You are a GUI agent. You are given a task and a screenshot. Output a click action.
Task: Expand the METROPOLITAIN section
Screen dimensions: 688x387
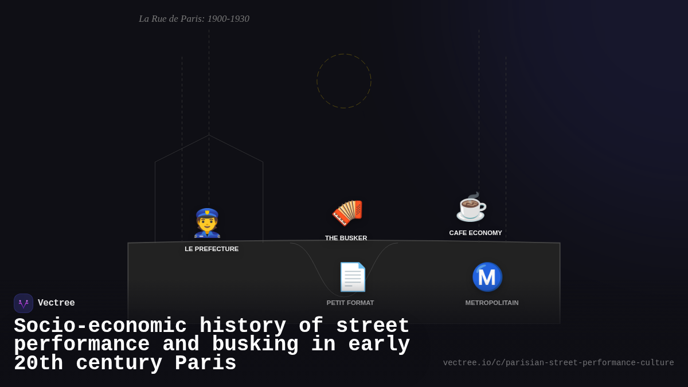click(x=491, y=303)
